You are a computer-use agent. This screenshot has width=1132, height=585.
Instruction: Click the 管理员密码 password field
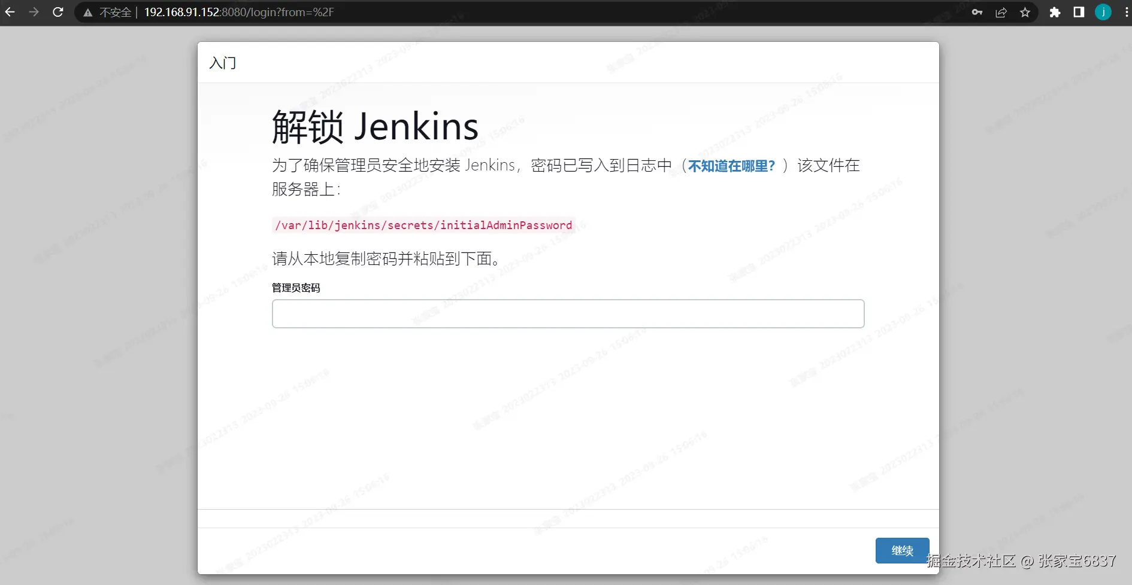pyautogui.click(x=568, y=313)
